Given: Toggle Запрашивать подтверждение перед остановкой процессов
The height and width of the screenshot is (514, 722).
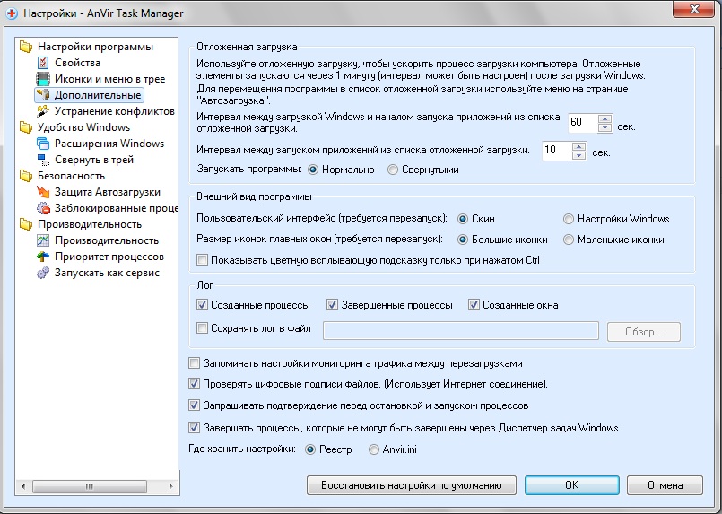Looking at the screenshot, I should [x=194, y=405].
